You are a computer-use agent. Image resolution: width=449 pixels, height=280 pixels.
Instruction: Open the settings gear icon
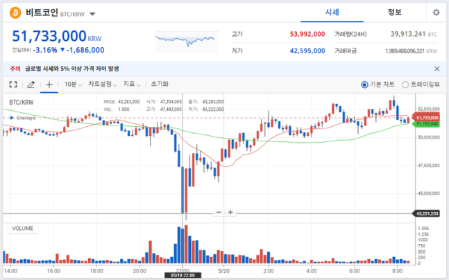[x=436, y=12]
